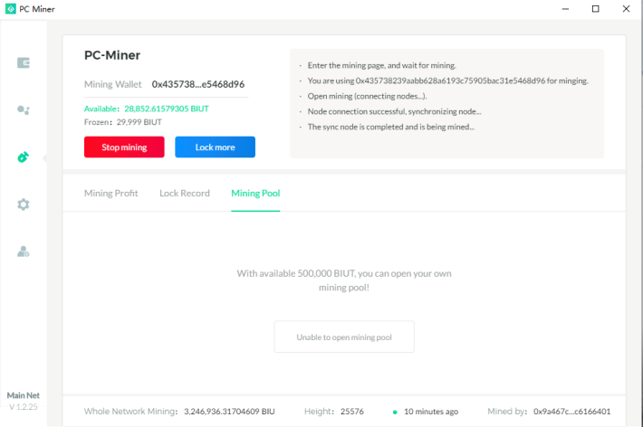
Task: Click the log line 'Enter the mining page'
Action: (382, 65)
